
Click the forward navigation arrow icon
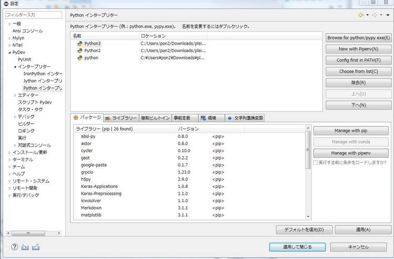point(374,15)
